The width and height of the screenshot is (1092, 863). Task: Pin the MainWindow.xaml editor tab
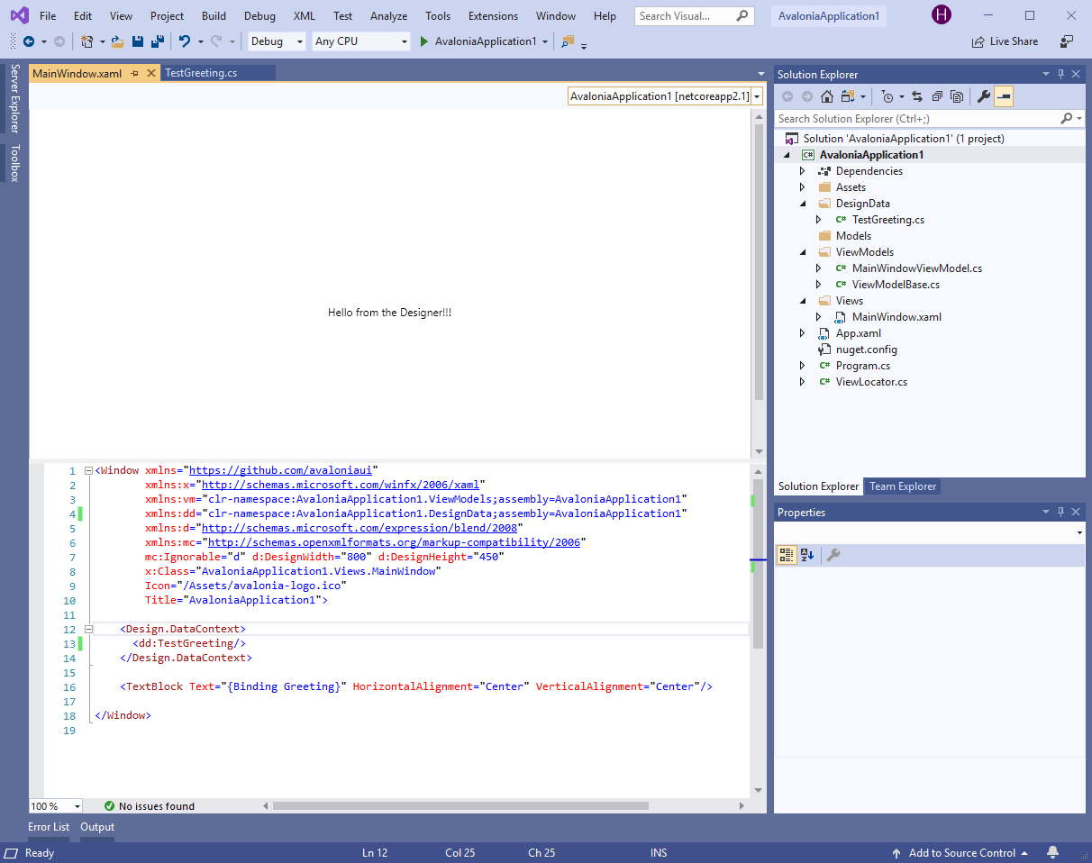[137, 73]
